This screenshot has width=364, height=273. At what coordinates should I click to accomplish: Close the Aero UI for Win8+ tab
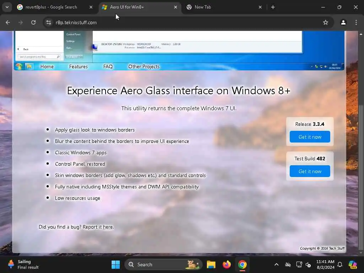(176, 7)
